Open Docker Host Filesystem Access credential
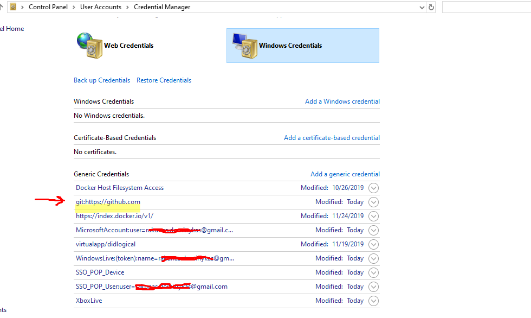This screenshot has width=531, height=318. 120,188
